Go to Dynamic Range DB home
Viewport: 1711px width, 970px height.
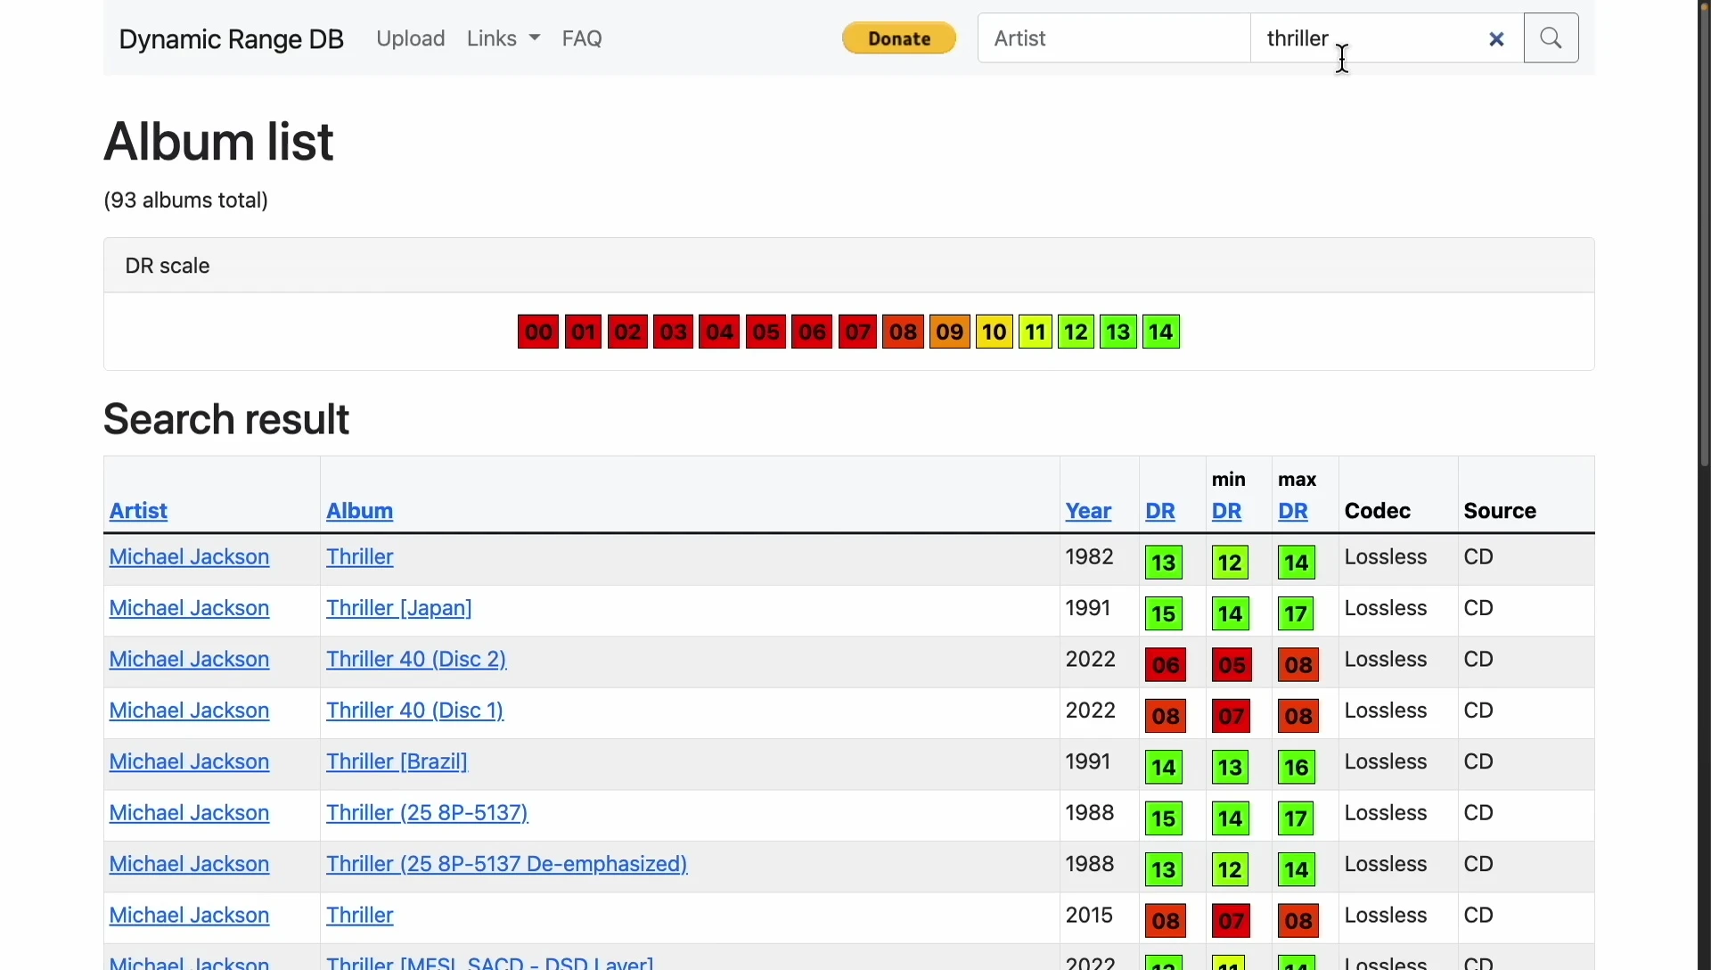tap(231, 39)
